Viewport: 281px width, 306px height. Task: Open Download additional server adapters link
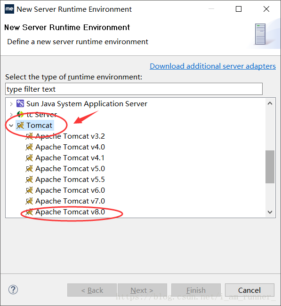(213, 66)
